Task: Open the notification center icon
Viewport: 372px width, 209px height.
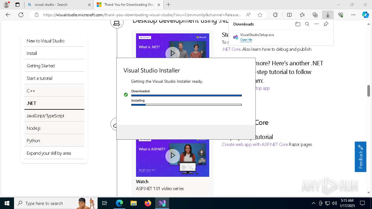Action: point(362,203)
